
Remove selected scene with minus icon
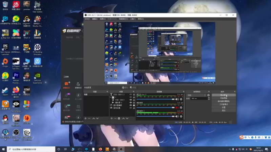(89, 119)
